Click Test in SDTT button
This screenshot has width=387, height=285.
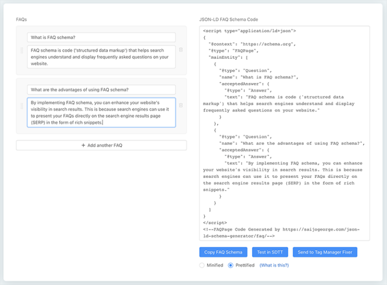(270, 252)
